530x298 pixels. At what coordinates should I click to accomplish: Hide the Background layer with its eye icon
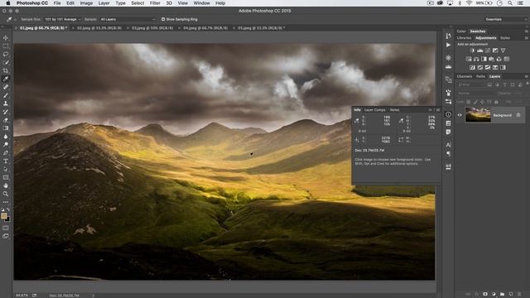[460, 115]
